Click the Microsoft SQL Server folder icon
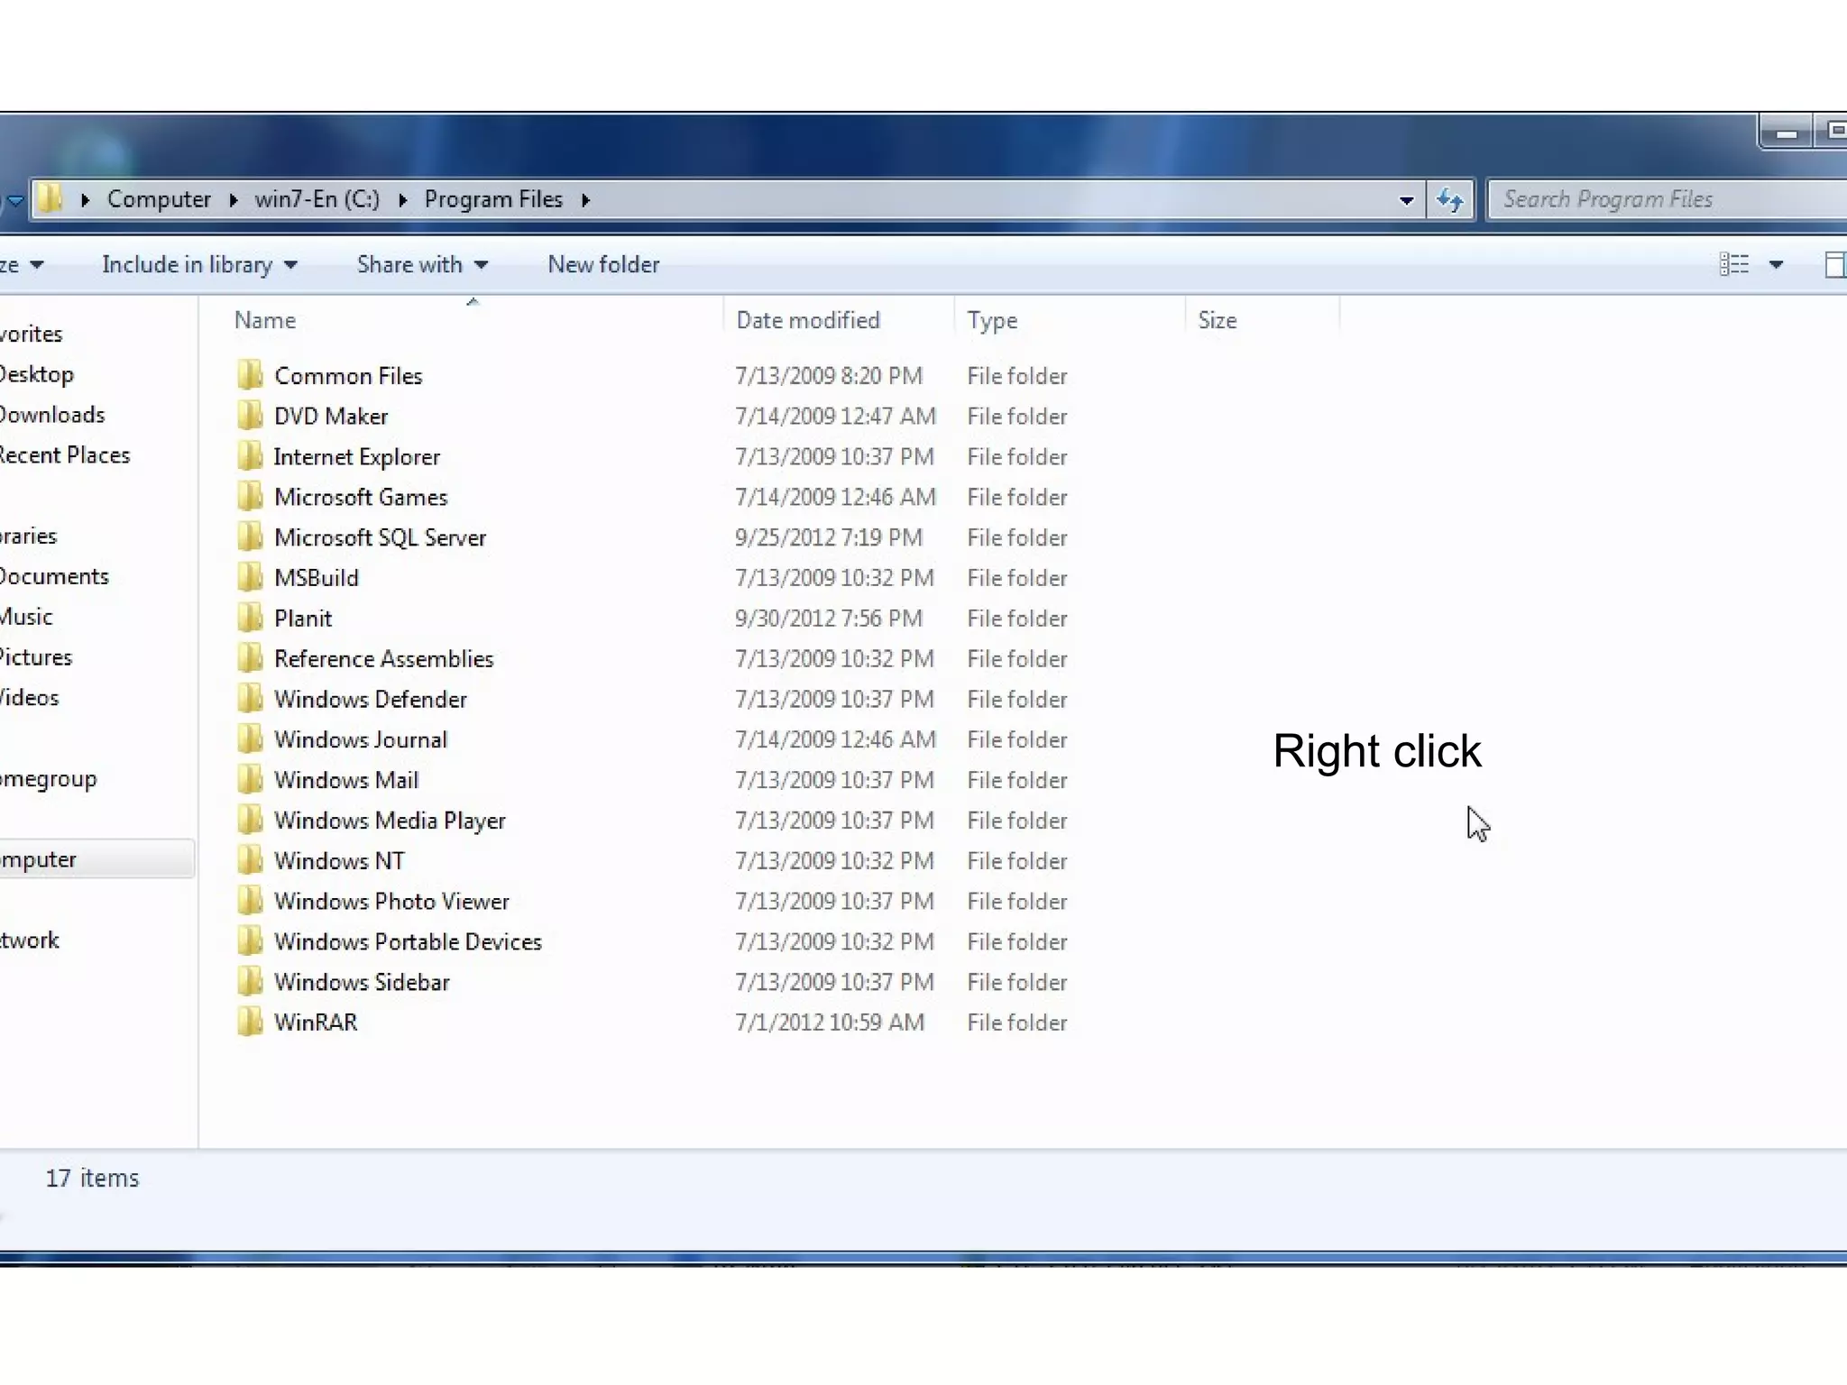Screen dimensions: 1847x1385 [x=250, y=537]
